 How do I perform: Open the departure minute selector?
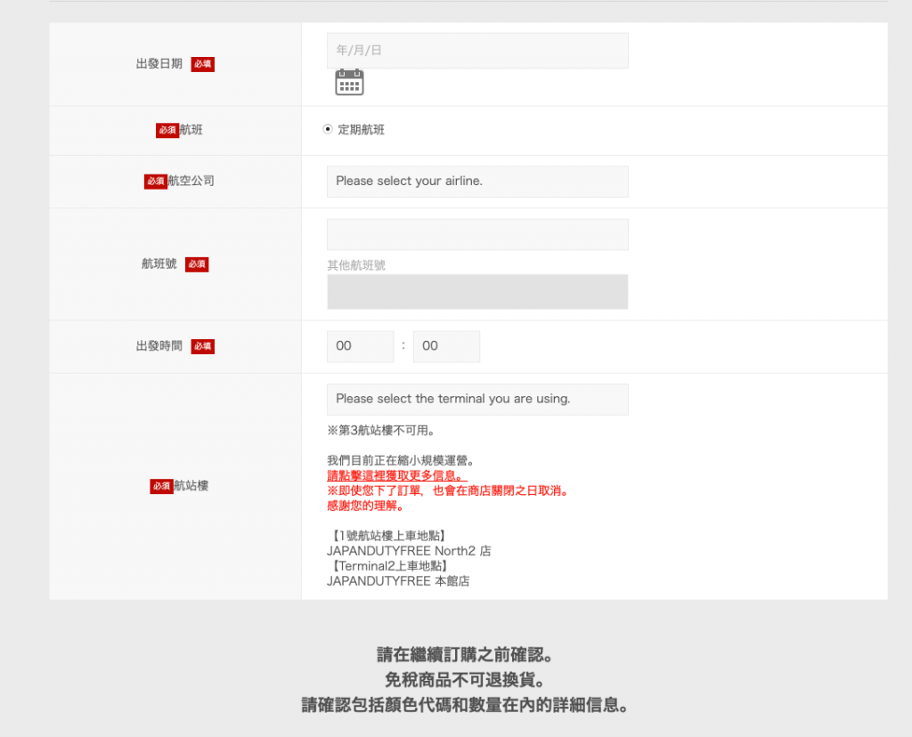click(x=446, y=346)
